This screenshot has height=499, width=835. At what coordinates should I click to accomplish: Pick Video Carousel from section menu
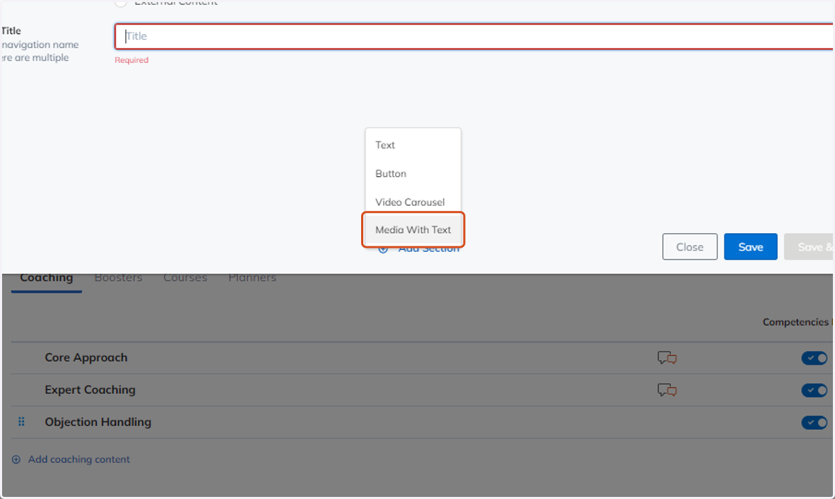click(x=413, y=202)
